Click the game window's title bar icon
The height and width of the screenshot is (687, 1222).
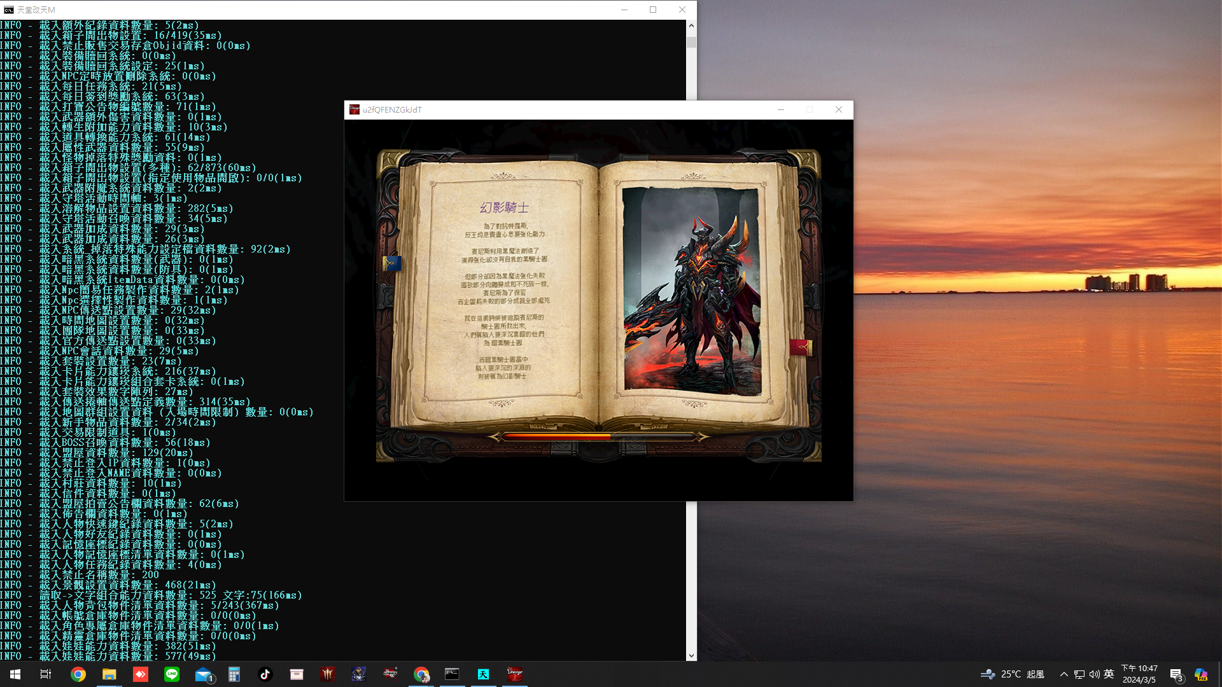(355, 109)
